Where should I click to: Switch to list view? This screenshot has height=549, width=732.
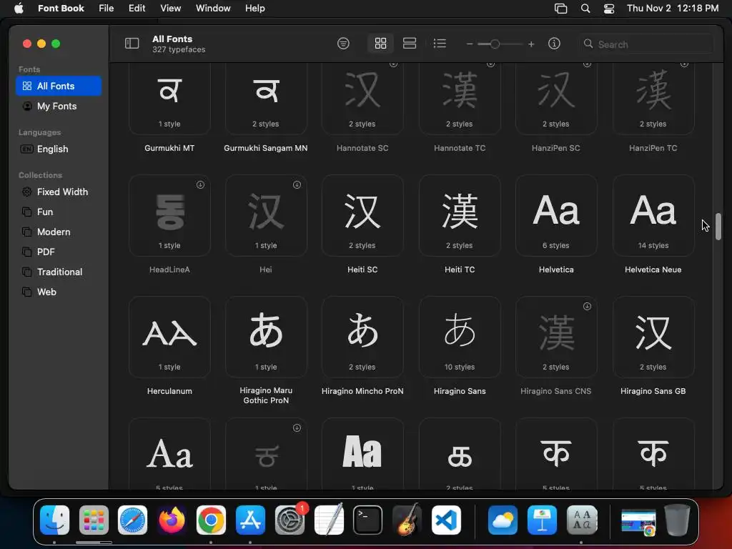(440, 44)
